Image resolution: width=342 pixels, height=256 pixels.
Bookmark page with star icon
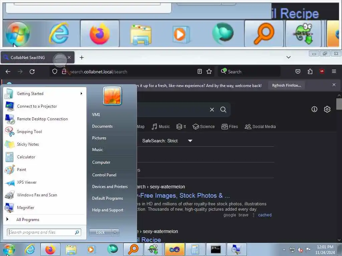coord(209,71)
